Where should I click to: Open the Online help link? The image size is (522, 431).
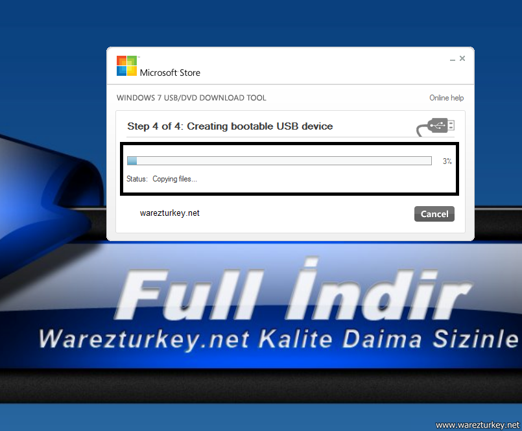coord(446,98)
